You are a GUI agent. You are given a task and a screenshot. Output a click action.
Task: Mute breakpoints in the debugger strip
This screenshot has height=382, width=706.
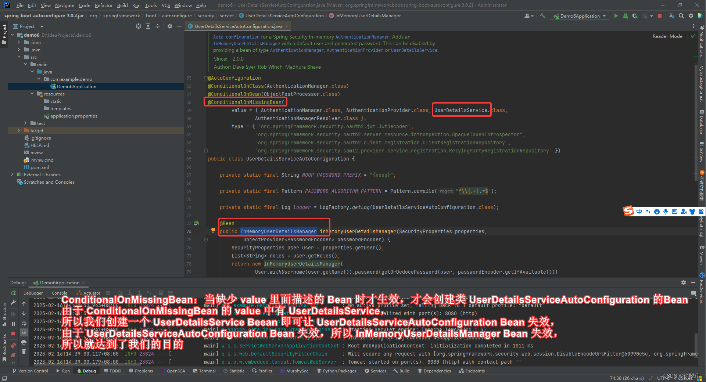point(13,354)
